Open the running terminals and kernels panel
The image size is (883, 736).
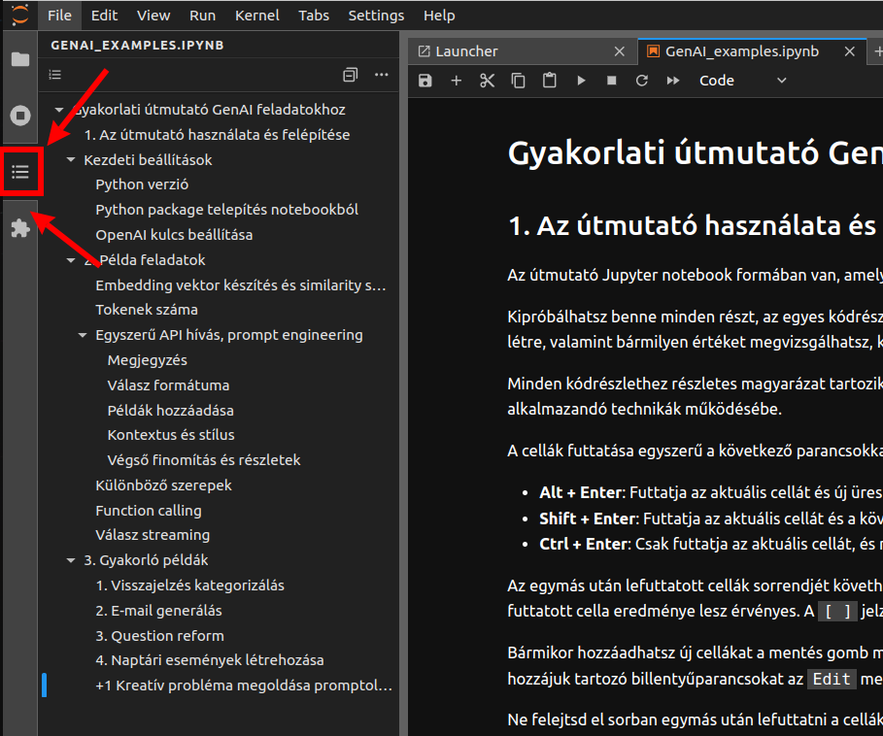[19, 116]
